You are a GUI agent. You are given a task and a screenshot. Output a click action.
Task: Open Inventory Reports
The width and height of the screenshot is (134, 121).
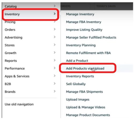[80, 76]
